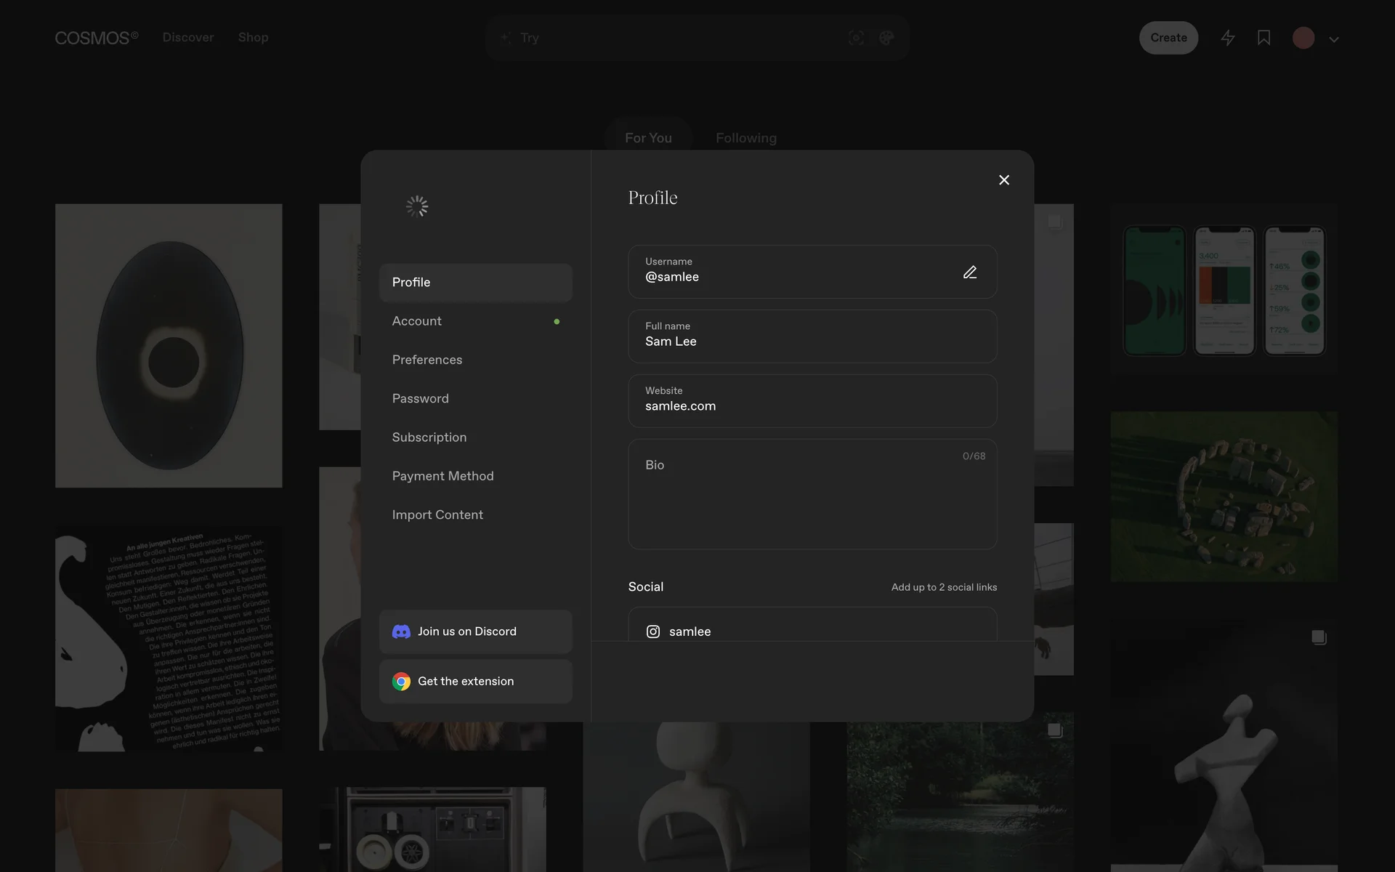
Task: Click the visual search camera icon
Action: 856,38
